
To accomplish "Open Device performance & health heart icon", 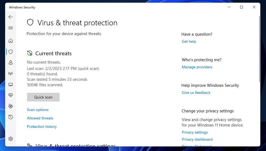I will [x=11, y=95].
